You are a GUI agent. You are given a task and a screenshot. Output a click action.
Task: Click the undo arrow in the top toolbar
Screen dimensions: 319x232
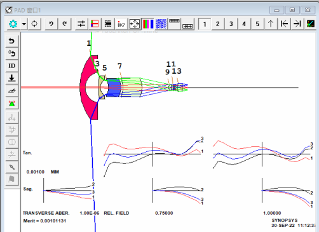click(x=51, y=24)
